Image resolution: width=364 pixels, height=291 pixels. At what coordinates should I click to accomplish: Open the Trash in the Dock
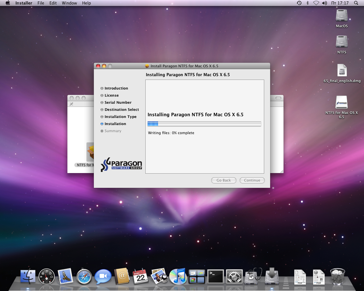click(338, 277)
